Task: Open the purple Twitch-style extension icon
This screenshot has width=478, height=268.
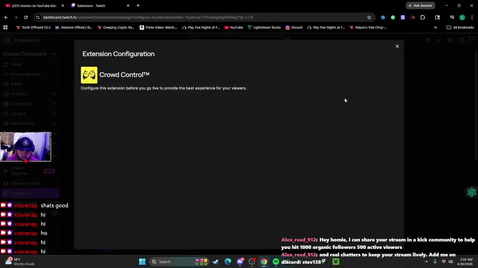Action: (x=403, y=17)
